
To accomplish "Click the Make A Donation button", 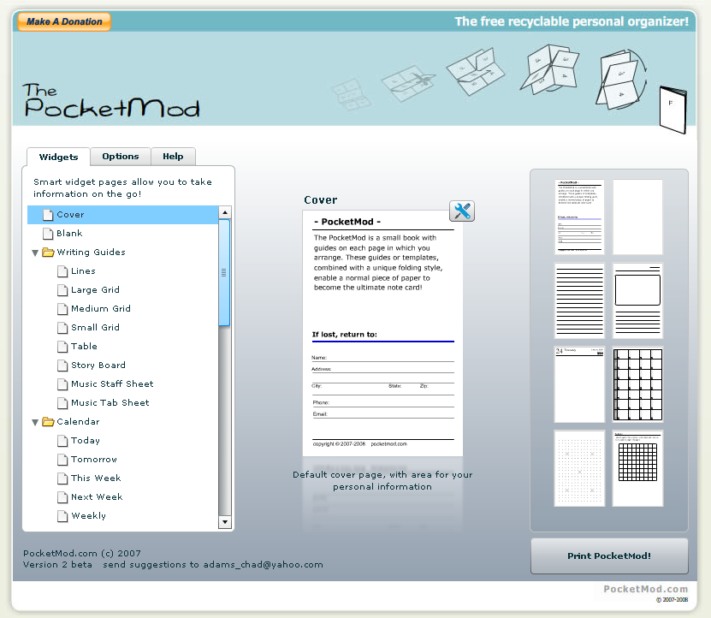I will 64,21.
